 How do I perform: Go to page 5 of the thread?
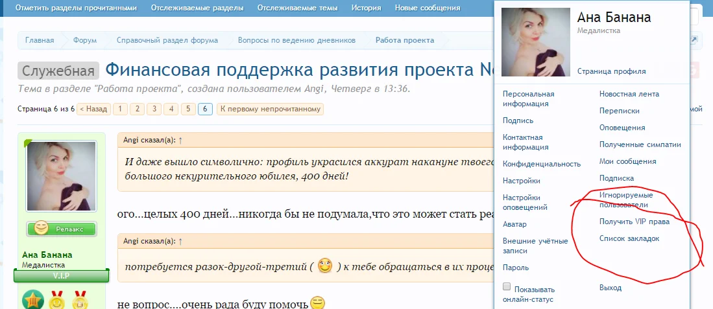coord(188,109)
